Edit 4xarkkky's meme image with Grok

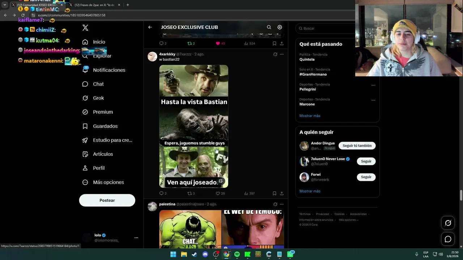221,181
